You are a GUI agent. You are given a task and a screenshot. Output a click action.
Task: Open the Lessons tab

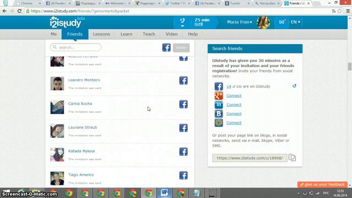pos(101,34)
